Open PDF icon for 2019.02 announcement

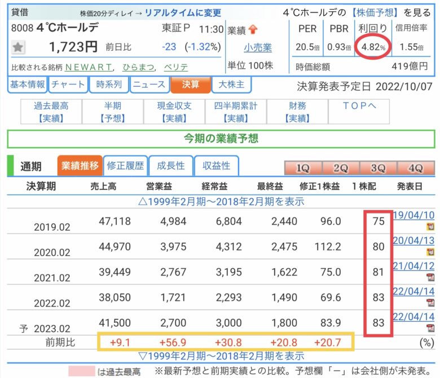point(430,226)
